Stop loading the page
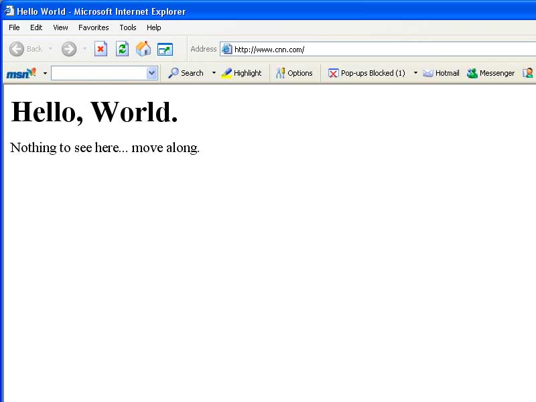The height and width of the screenshot is (402, 536). pos(100,49)
